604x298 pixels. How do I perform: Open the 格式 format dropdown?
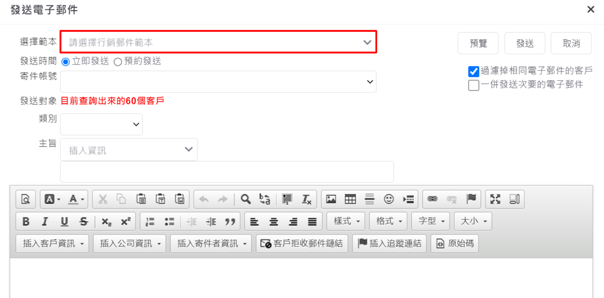click(388, 221)
